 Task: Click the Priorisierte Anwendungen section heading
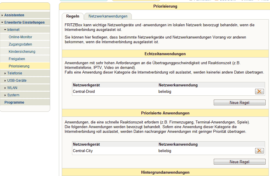pos(165,113)
